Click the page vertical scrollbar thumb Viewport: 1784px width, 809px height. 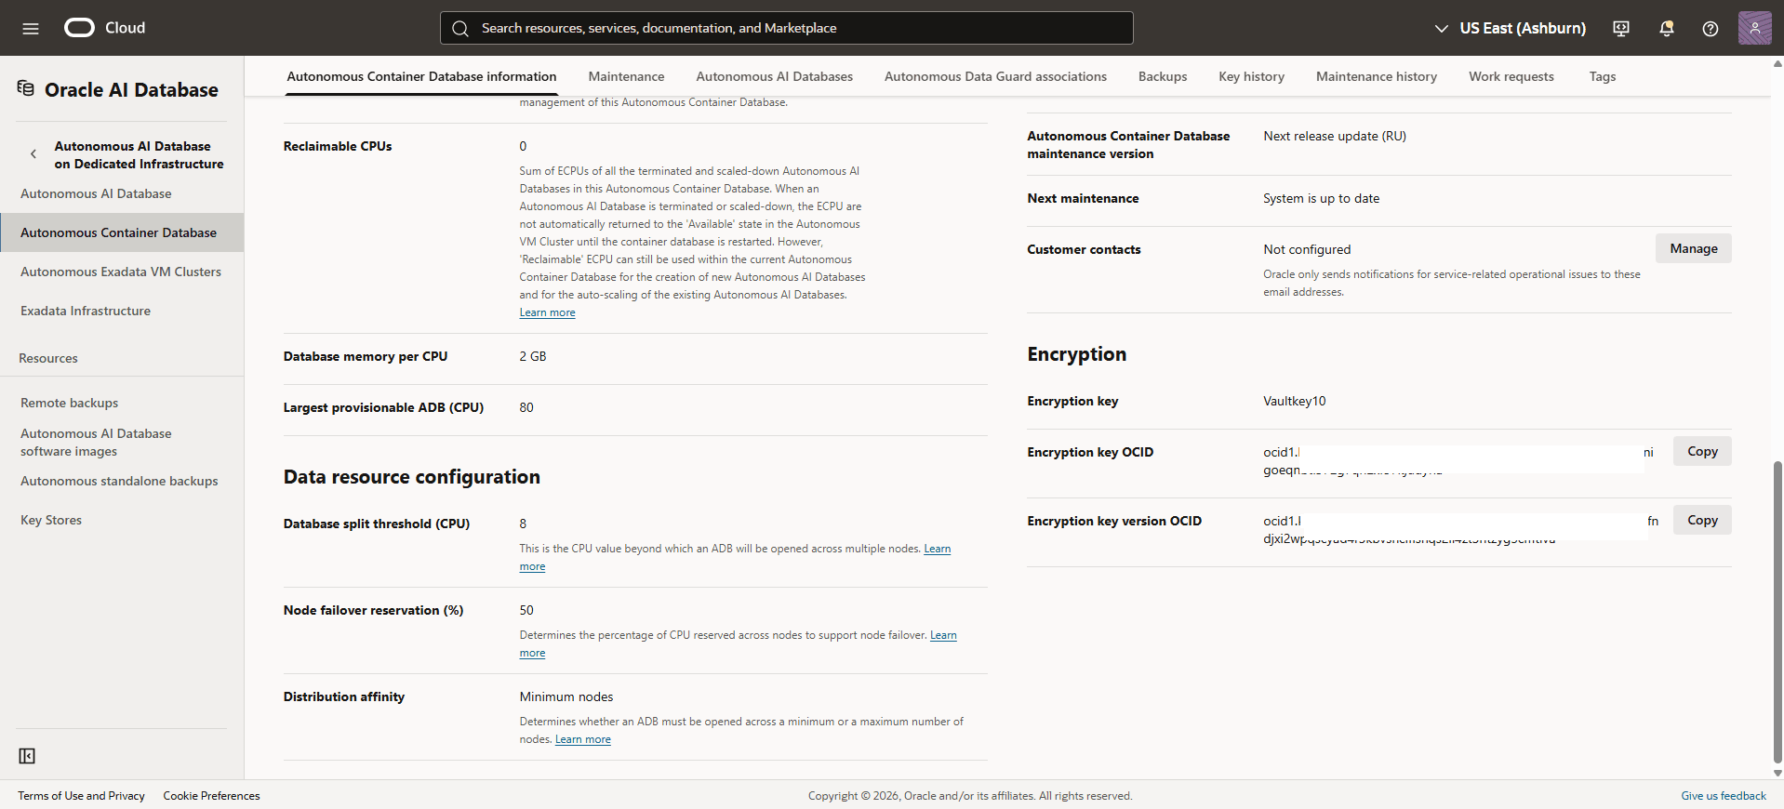pos(1777,611)
